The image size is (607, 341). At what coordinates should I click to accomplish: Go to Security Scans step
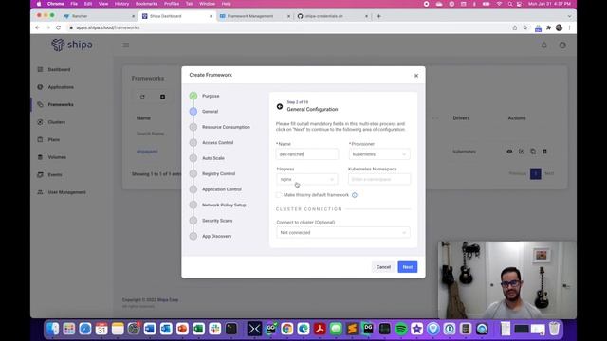(217, 221)
